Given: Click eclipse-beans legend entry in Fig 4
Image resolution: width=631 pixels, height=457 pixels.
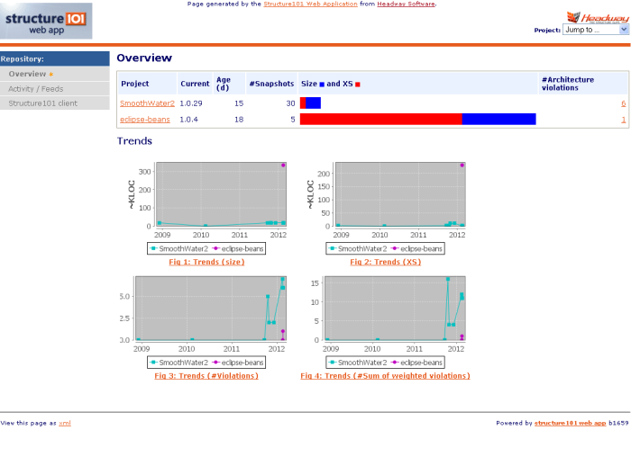Looking at the screenshot, I should pos(416,363).
